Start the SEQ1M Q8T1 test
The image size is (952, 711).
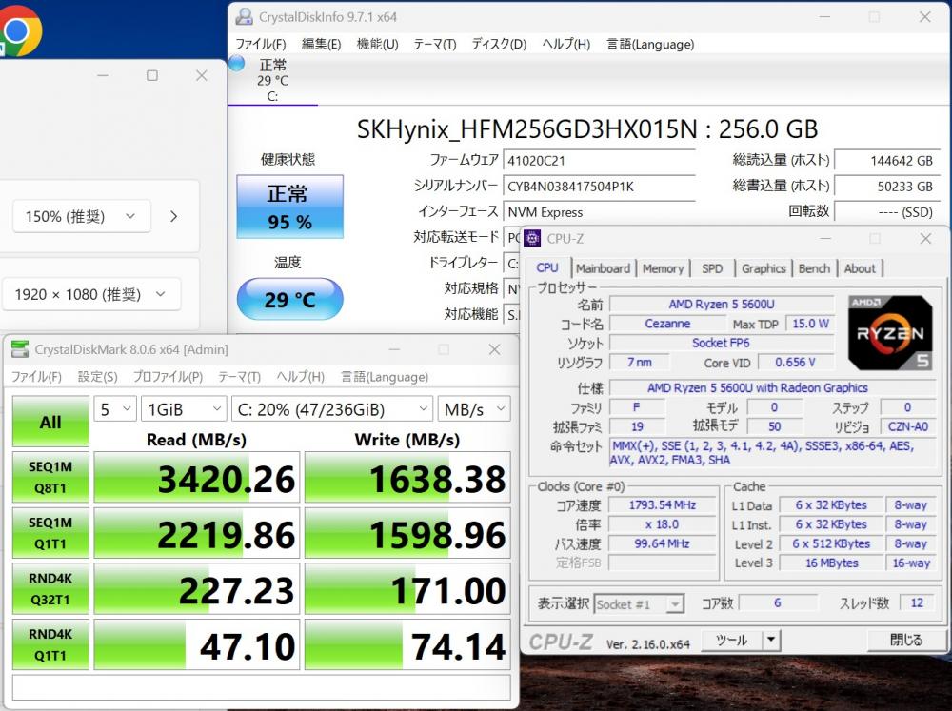50,477
